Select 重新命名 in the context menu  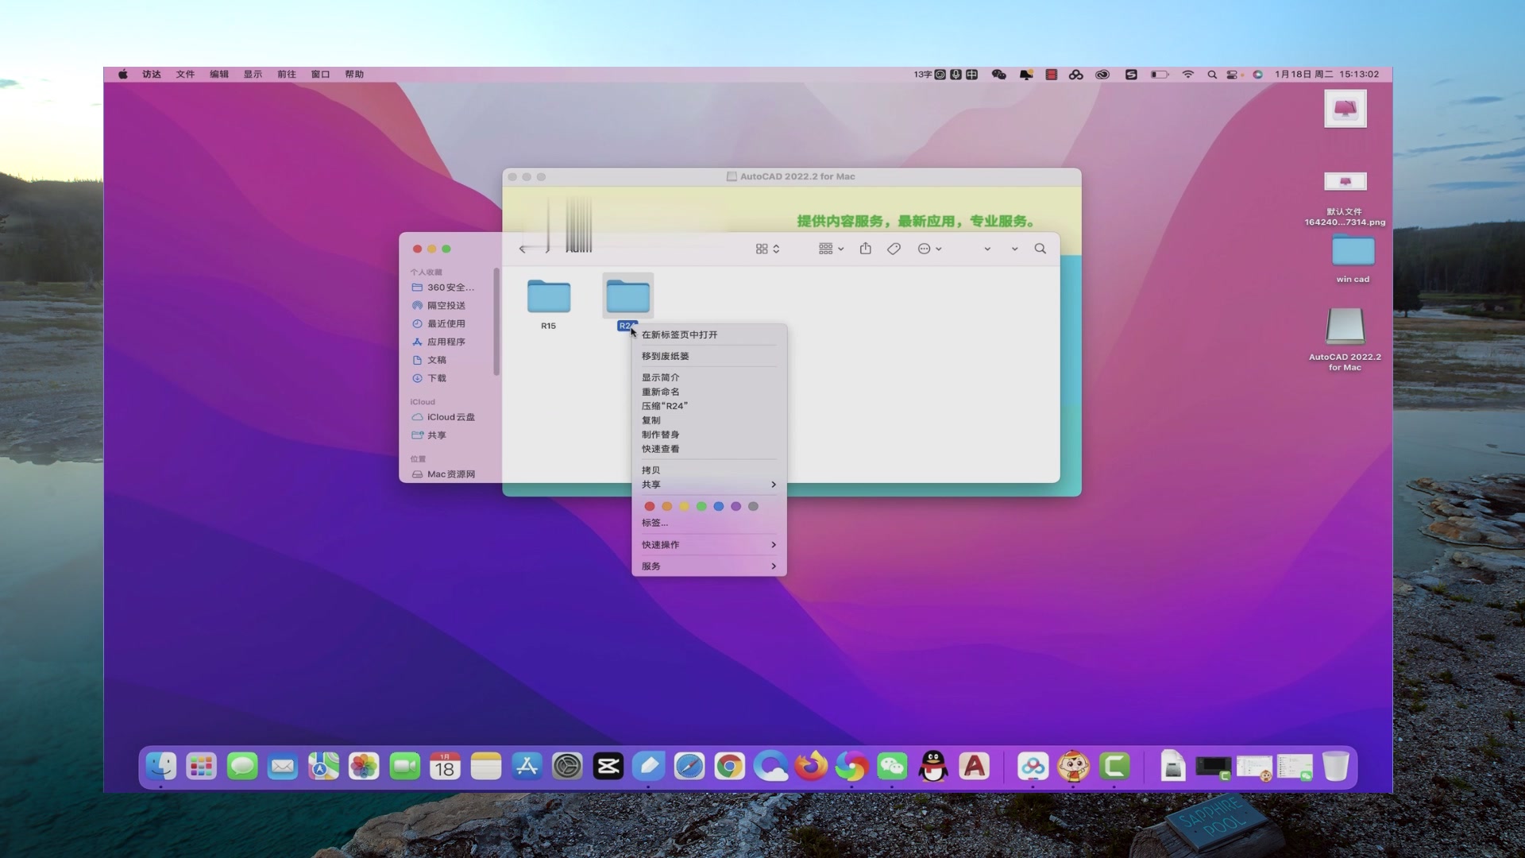(x=708, y=392)
